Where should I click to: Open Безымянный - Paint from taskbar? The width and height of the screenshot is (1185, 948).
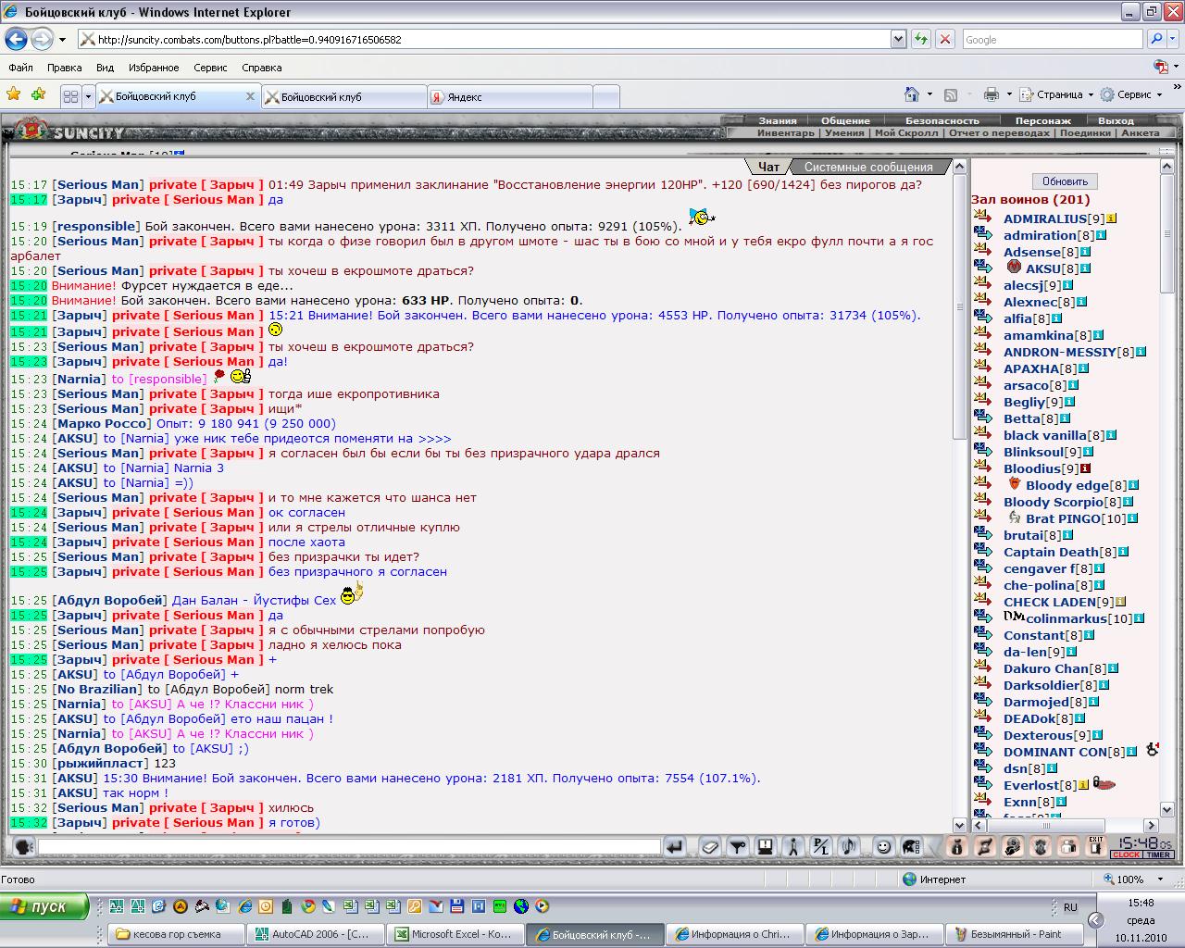click(1015, 934)
